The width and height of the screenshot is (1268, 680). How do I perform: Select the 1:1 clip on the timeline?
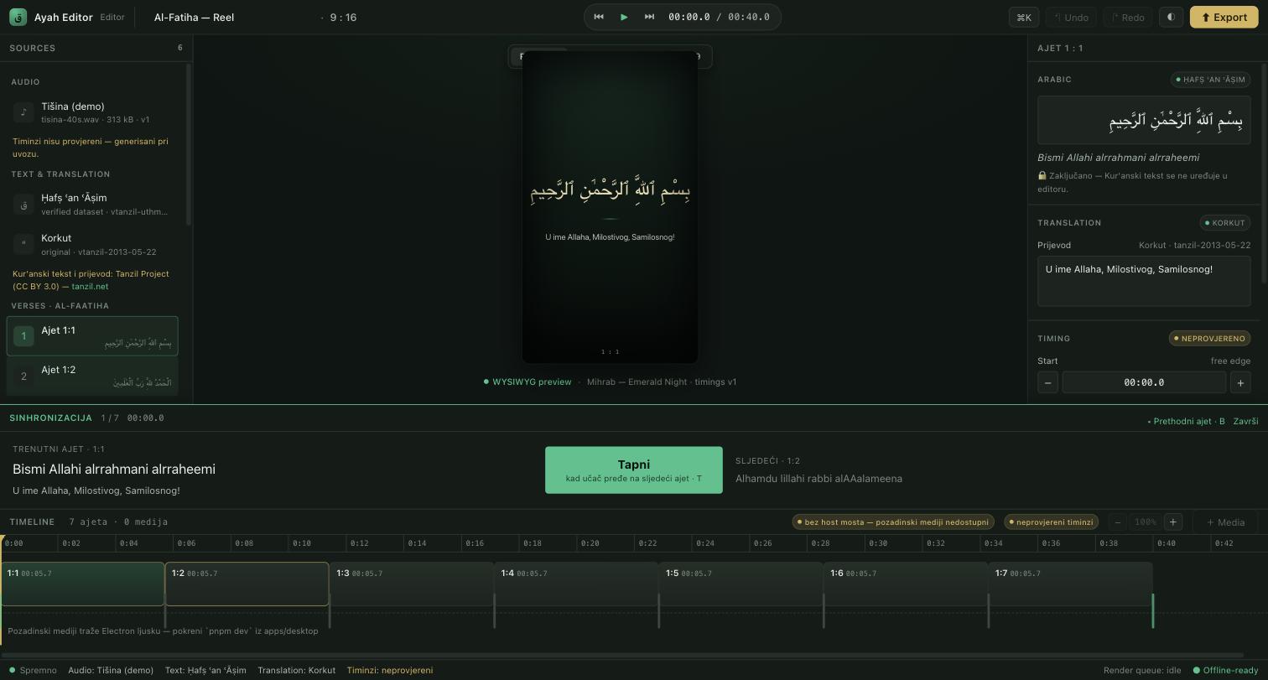82,584
